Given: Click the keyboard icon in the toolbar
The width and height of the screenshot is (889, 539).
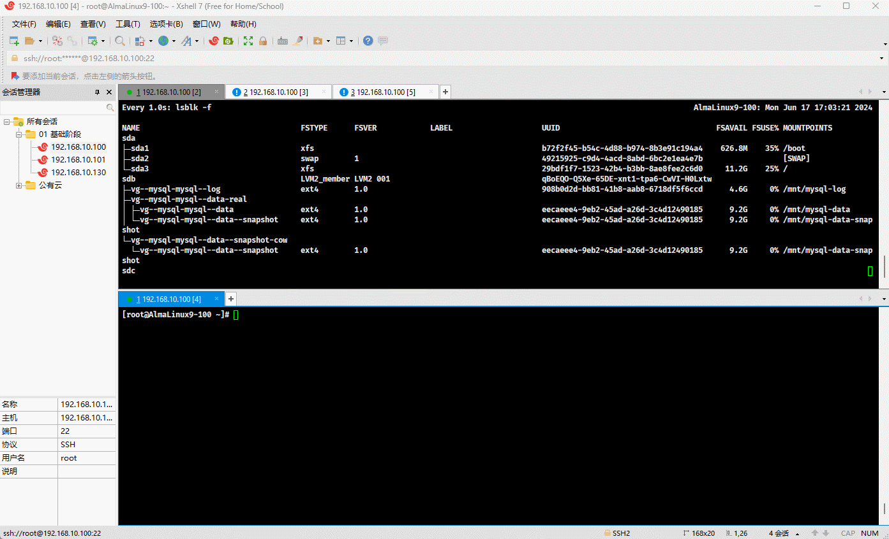Looking at the screenshot, I should coord(283,41).
